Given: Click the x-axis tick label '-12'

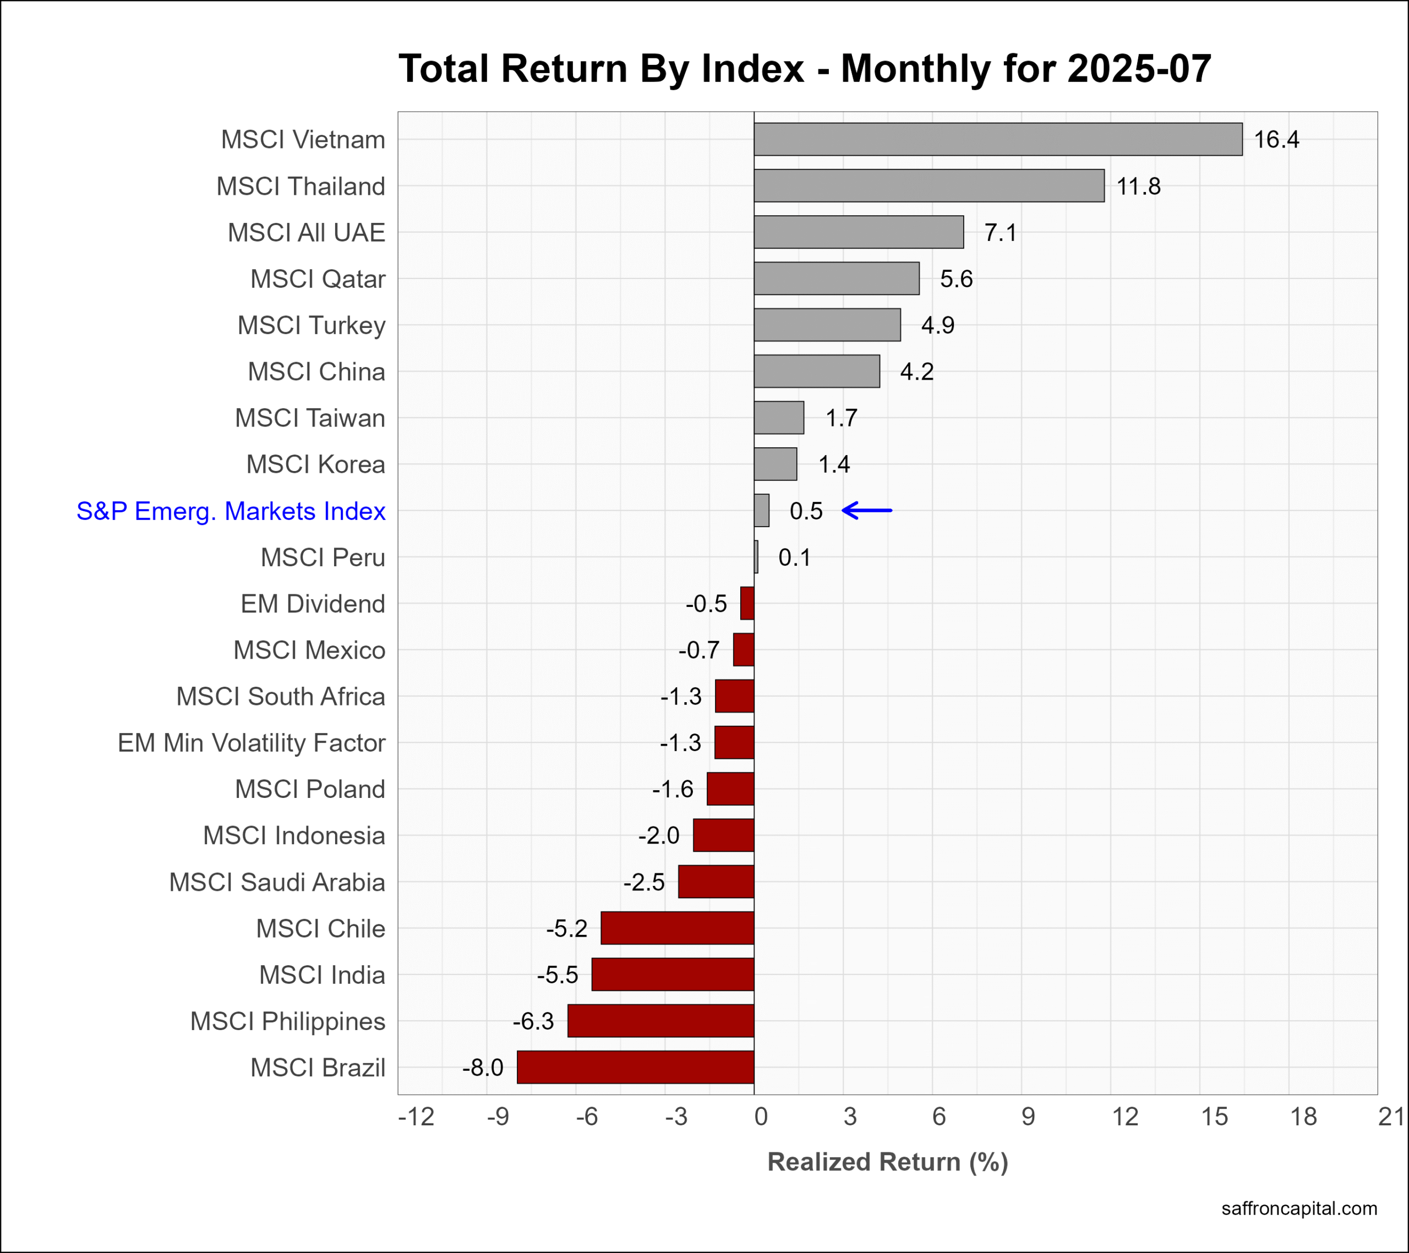Looking at the screenshot, I should click(x=416, y=1117).
